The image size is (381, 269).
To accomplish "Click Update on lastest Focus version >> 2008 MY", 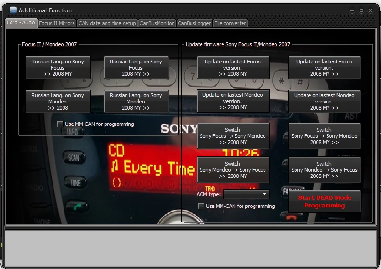I will pos(233,68).
